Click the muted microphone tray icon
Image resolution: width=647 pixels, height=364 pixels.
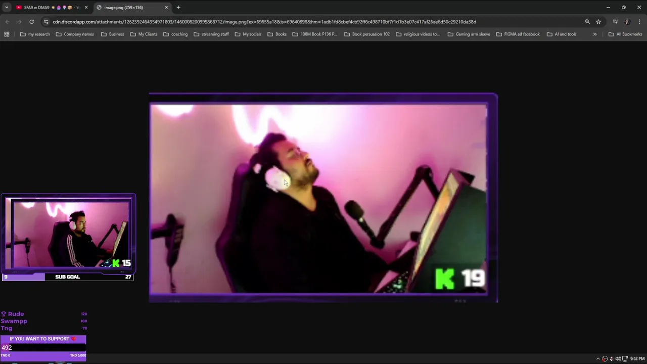click(x=611, y=359)
